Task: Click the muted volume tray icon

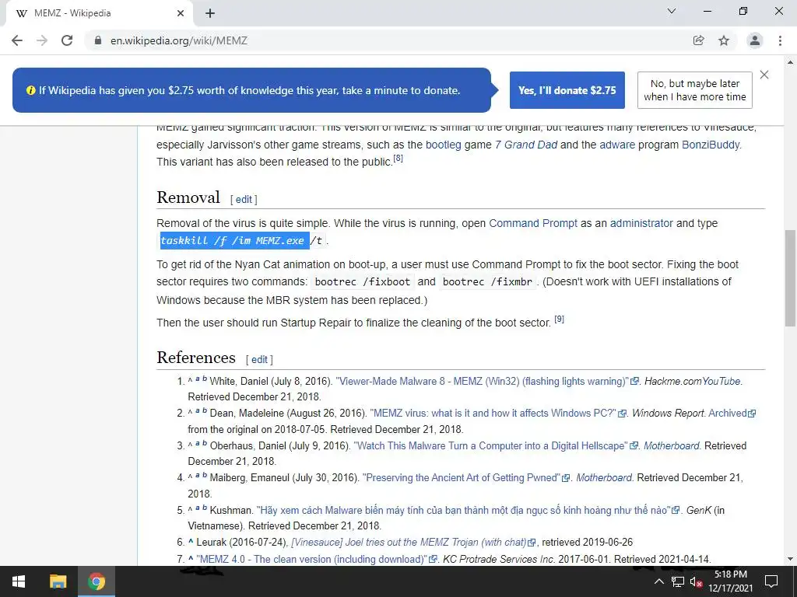Action: (x=697, y=581)
